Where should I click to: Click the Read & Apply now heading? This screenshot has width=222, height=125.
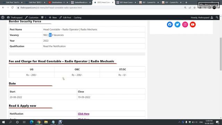point(22,106)
